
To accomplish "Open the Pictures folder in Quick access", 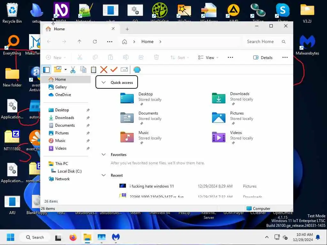I will coord(232,118).
